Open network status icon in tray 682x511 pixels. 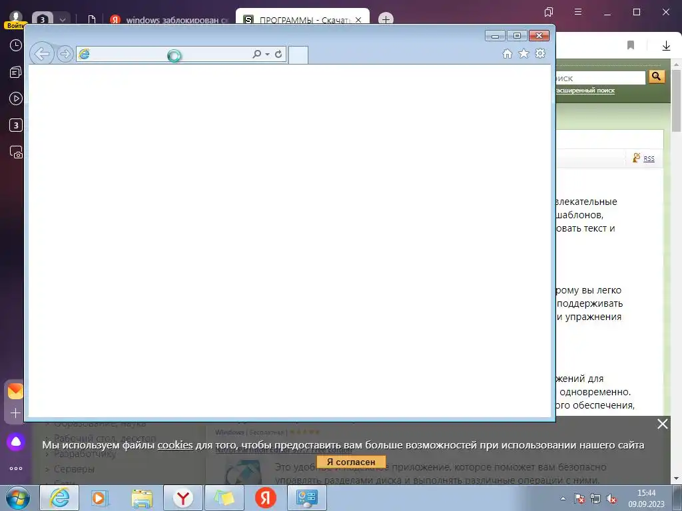(x=595, y=498)
